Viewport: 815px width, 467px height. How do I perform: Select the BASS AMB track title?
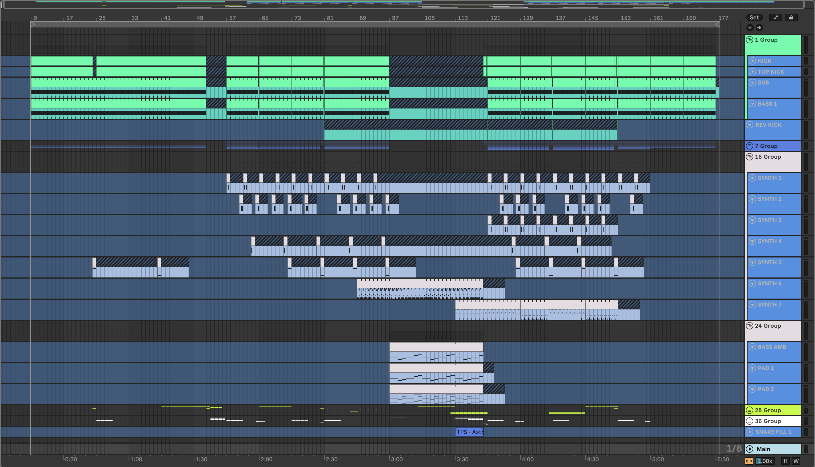coord(772,347)
